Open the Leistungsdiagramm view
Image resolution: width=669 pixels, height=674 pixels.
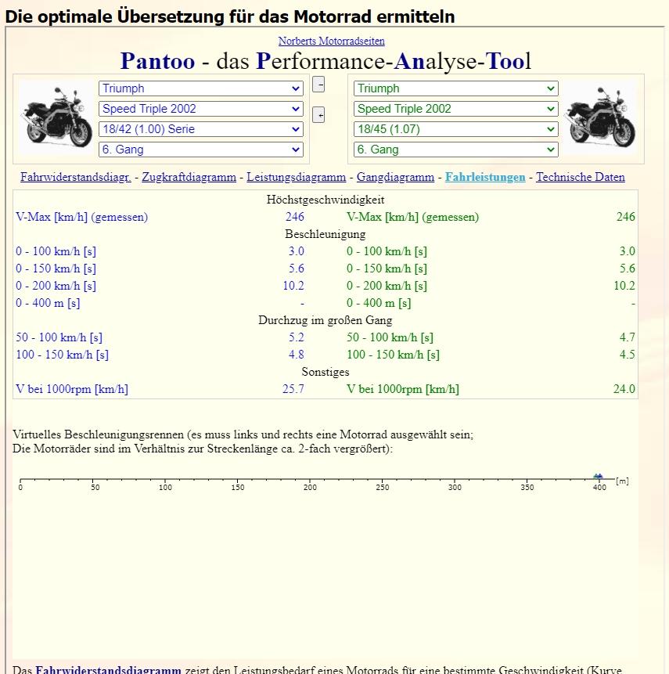click(x=296, y=177)
